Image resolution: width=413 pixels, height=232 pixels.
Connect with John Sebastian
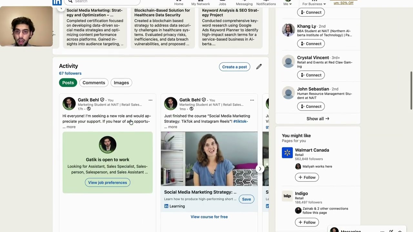[311, 106]
